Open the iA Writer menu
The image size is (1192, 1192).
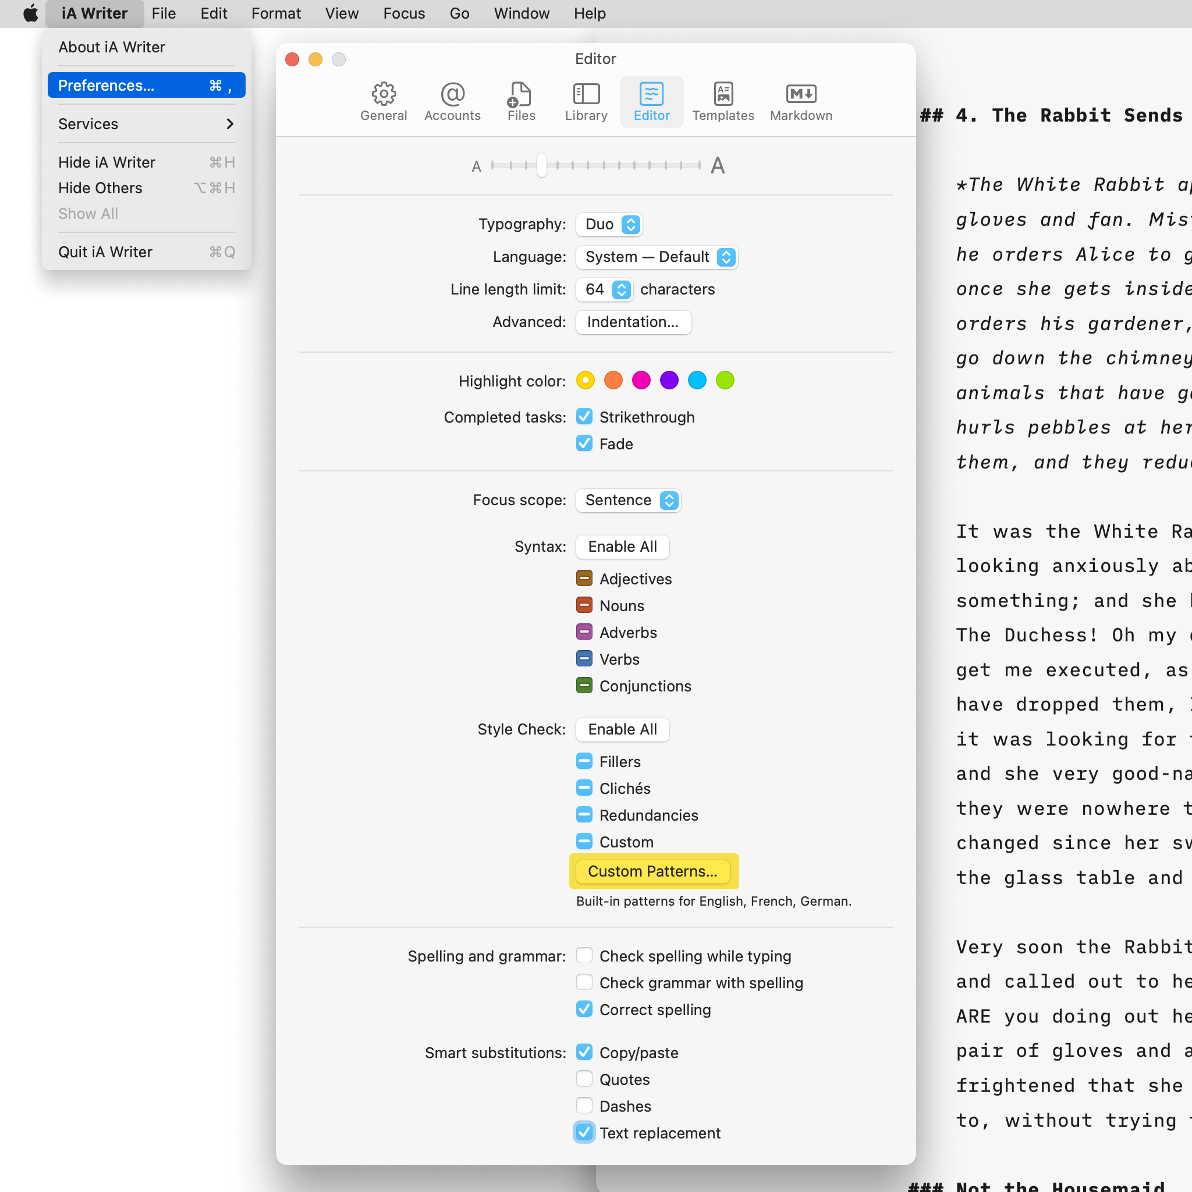coord(94,13)
